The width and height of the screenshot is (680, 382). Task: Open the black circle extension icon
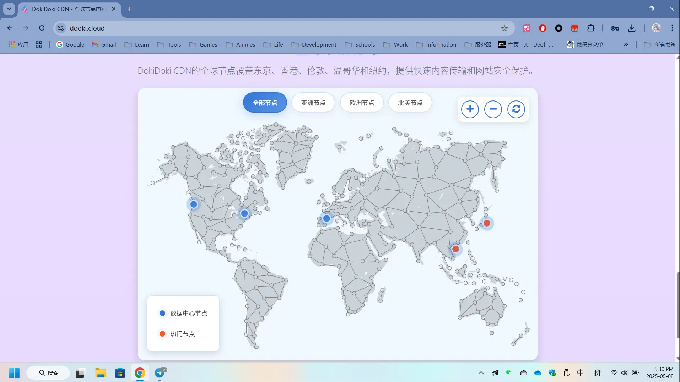click(558, 28)
